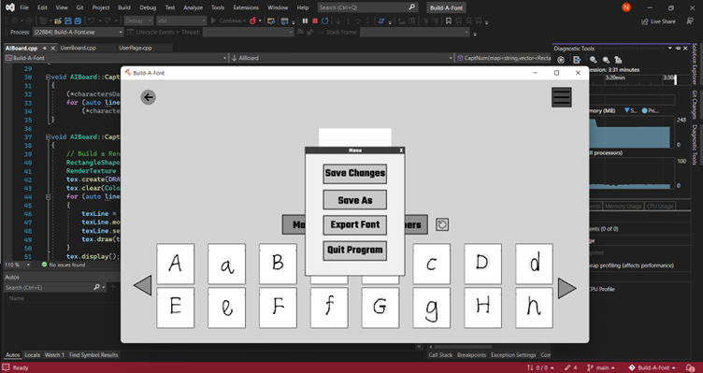Pause debugging with Break All icon

(x=305, y=21)
